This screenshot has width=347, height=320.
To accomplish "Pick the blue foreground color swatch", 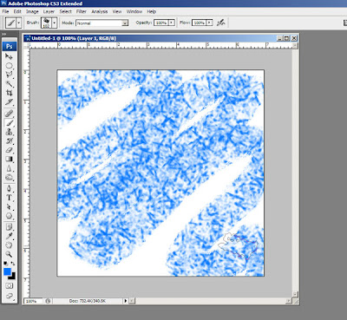I will pos(7,271).
